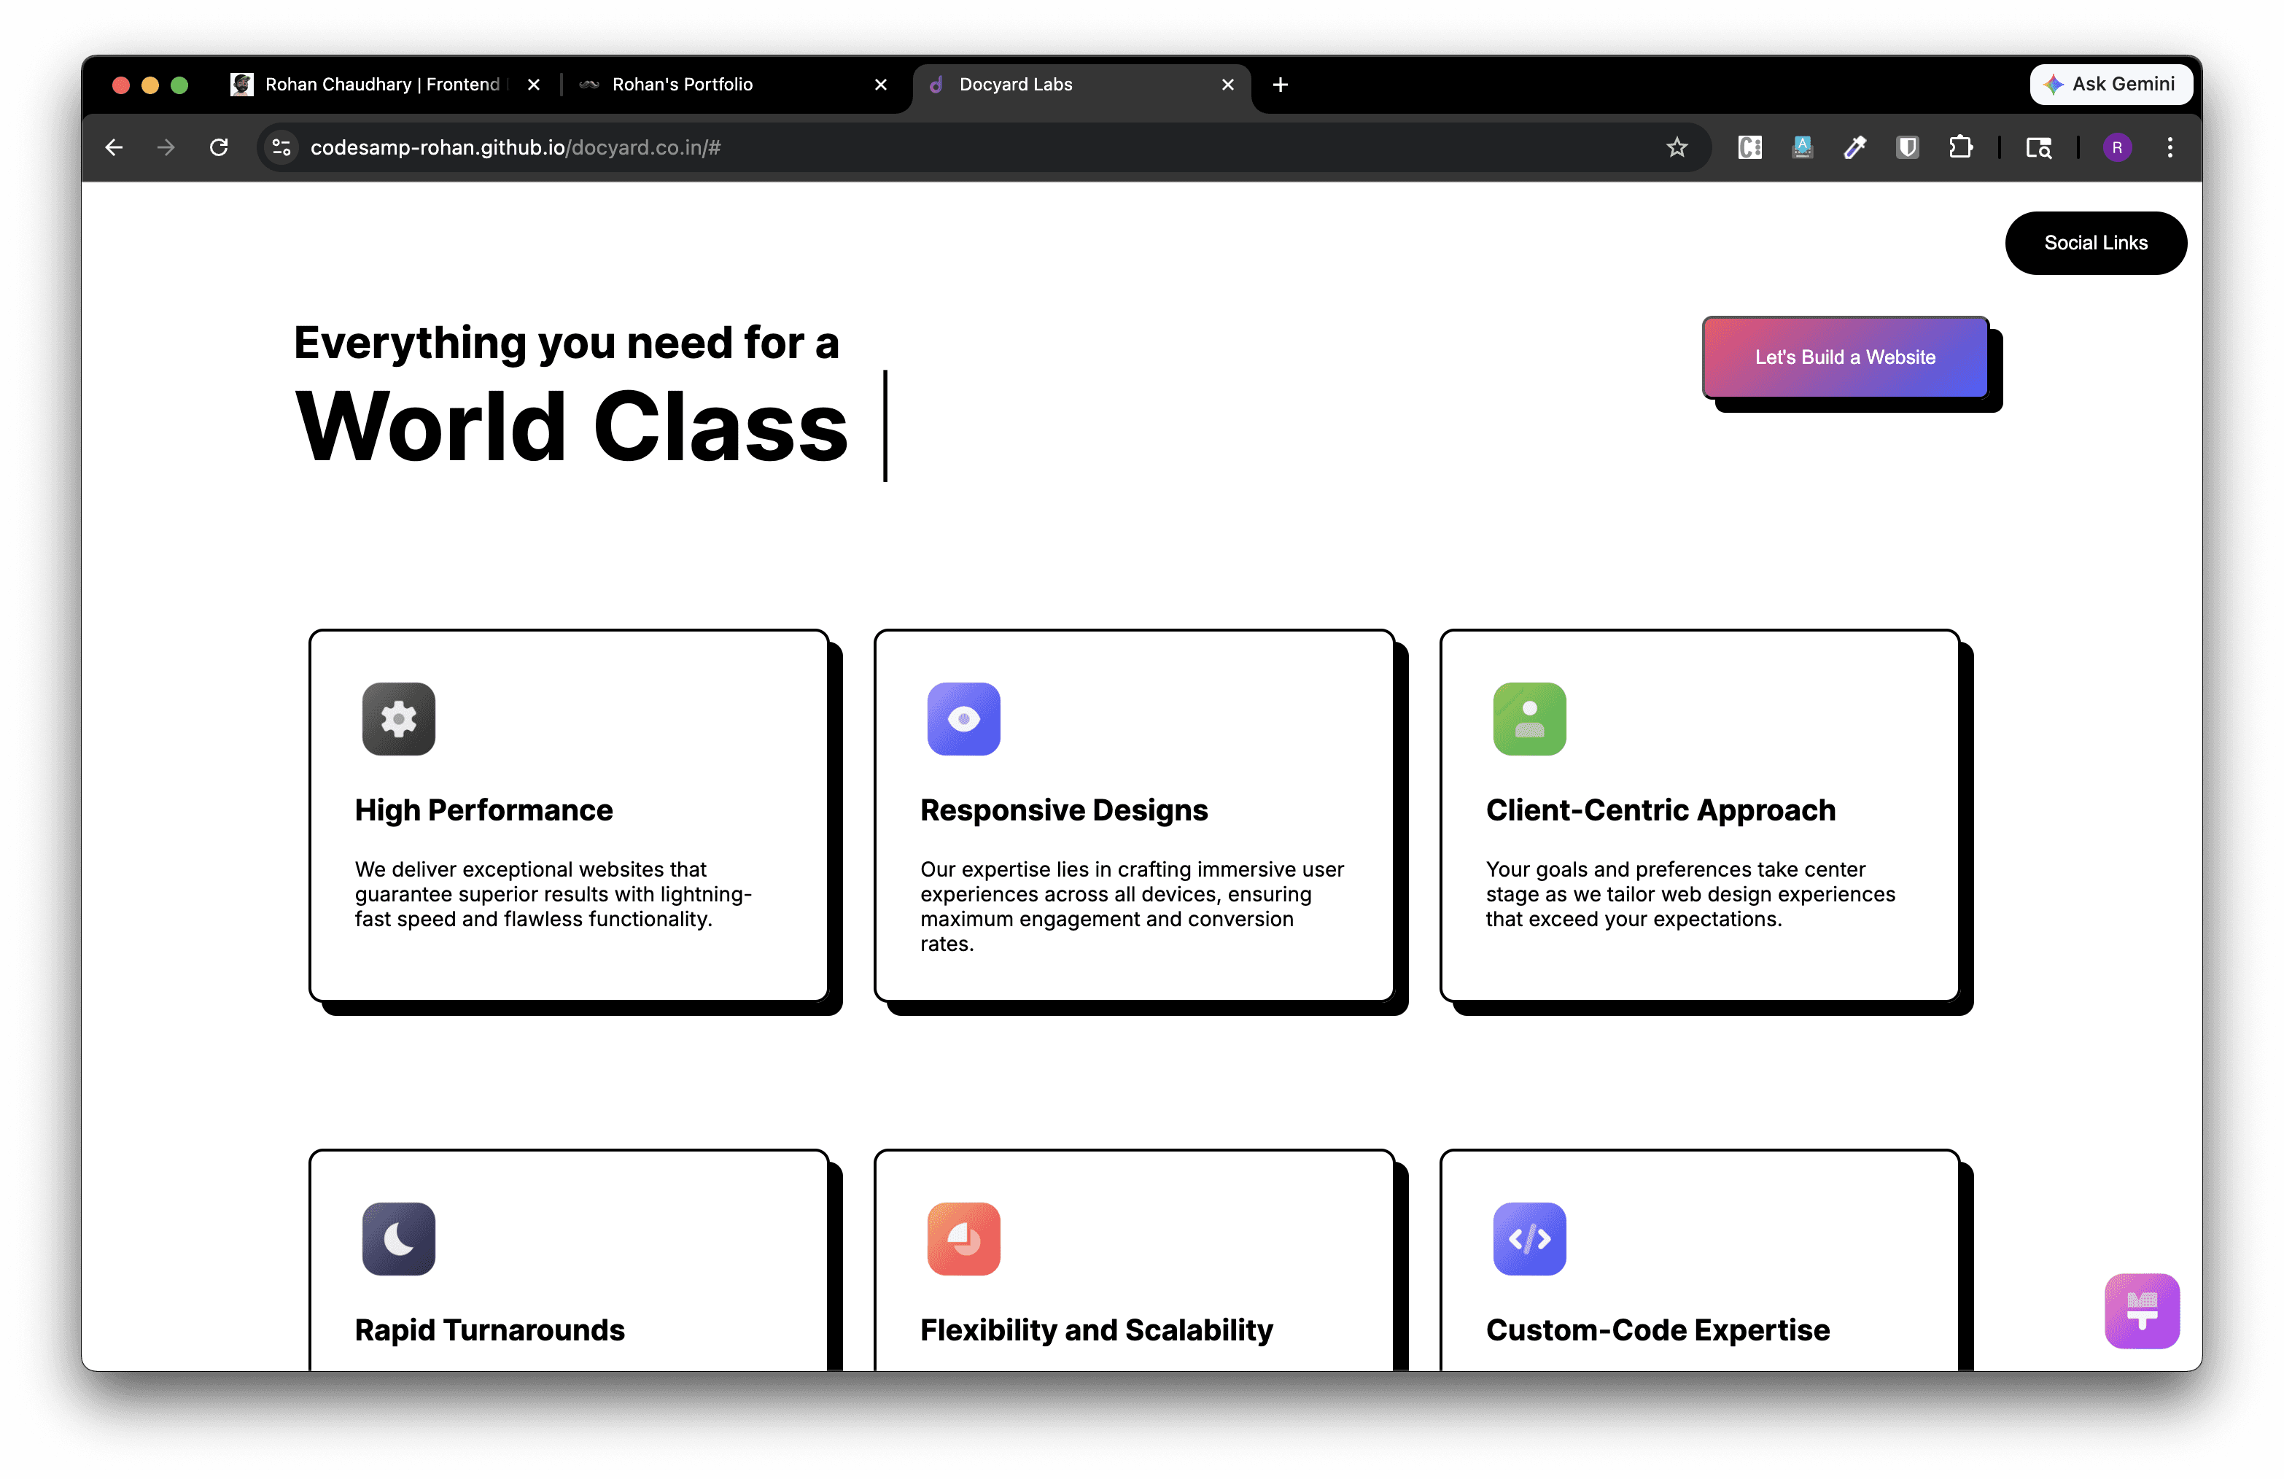This screenshot has height=1479, width=2284.
Task: Open the tab search icon in toolbar
Action: point(2038,147)
